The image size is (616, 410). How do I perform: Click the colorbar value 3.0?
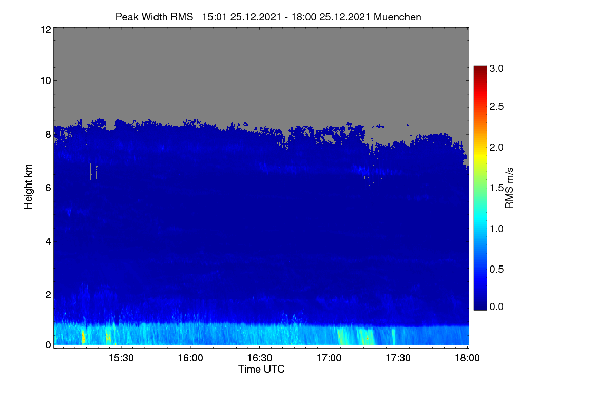[x=496, y=68]
